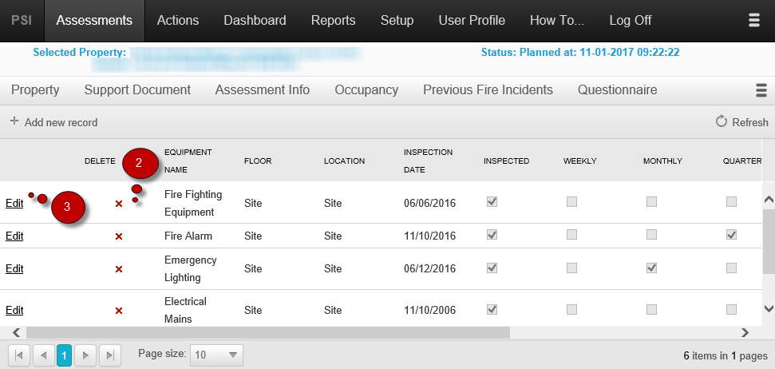Click the current page 1 button
The image size is (775, 369).
[65, 355]
